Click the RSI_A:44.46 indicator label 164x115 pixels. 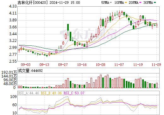pyautogui.click(x=28, y=93)
